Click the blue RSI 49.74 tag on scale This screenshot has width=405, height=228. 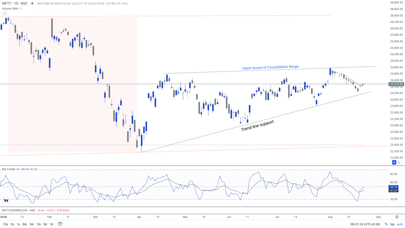coord(394,187)
